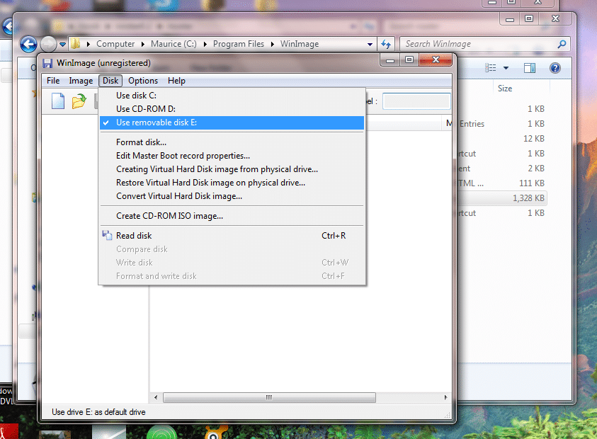Close the WinImage window

(x=436, y=60)
